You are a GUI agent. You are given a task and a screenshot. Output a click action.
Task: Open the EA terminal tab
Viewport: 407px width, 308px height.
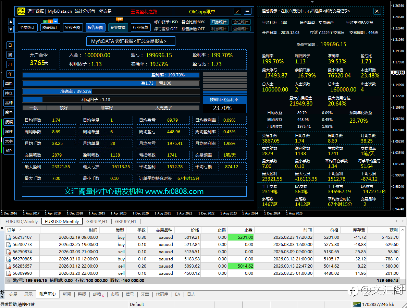coord(177,294)
